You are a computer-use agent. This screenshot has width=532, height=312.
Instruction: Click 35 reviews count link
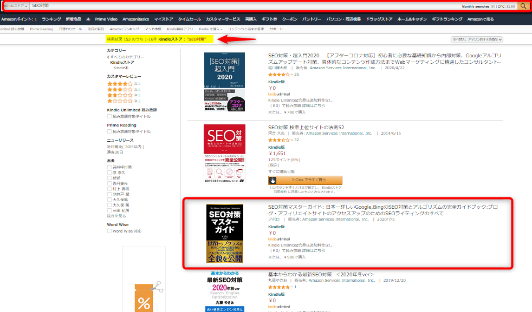[296, 75]
